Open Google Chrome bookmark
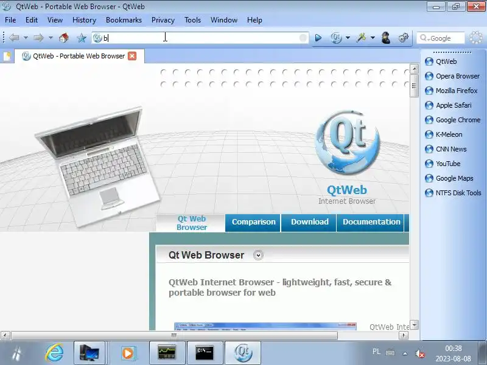Image resolution: width=487 pixels, height=365 pixels. 452,120
